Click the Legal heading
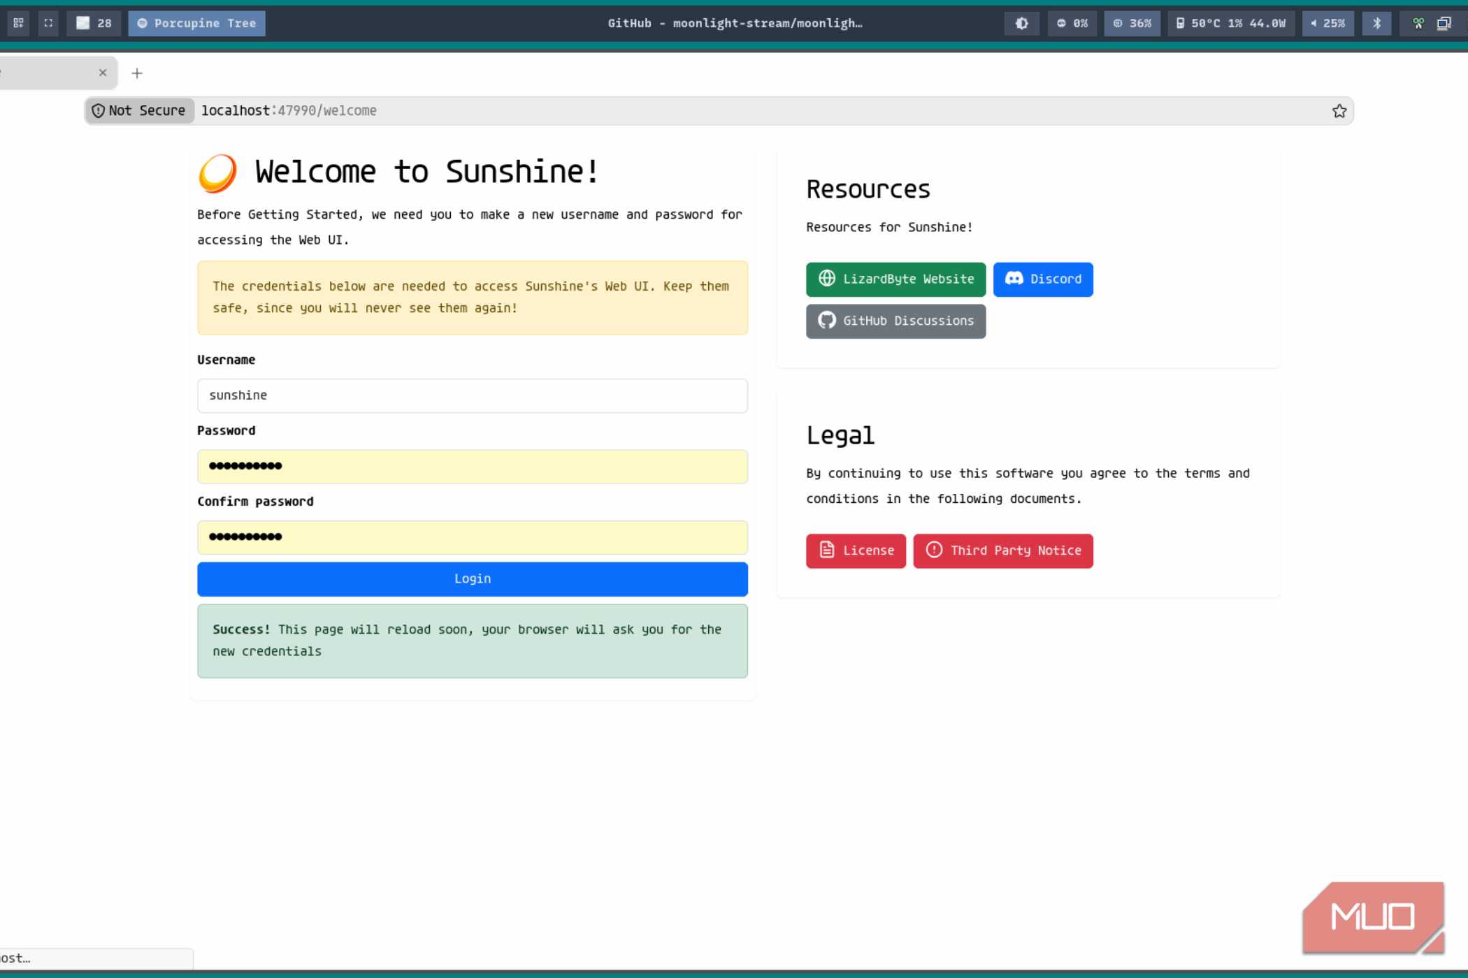The width and height of the screenshot is (1468, 978). pyautogui.click(x=840, y=436)
